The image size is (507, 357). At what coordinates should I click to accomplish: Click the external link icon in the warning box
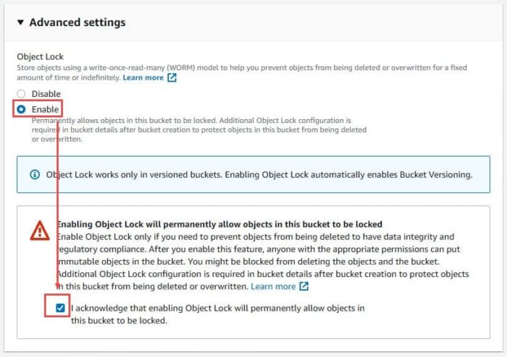pos(304,286)
